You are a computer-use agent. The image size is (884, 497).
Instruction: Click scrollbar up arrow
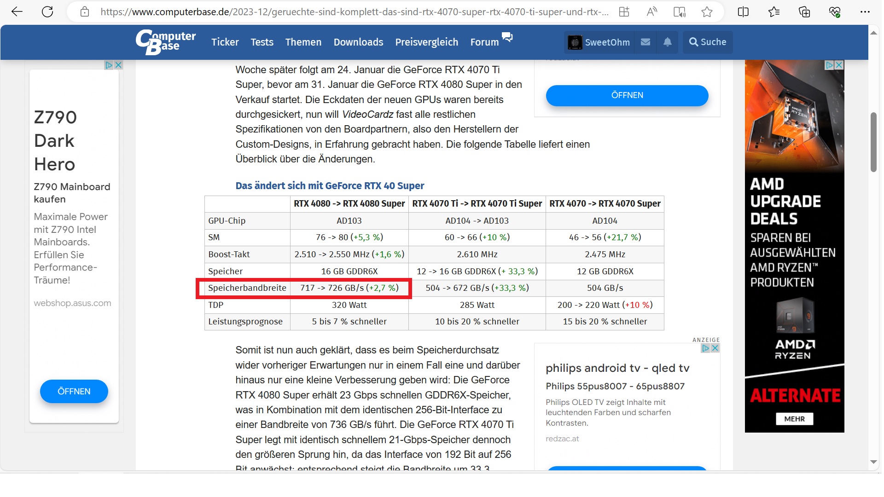coord(873,33)
